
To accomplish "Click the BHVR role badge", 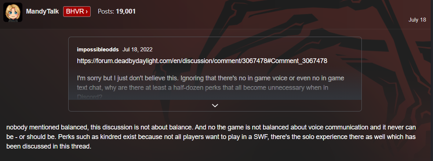I will [77, 12].
